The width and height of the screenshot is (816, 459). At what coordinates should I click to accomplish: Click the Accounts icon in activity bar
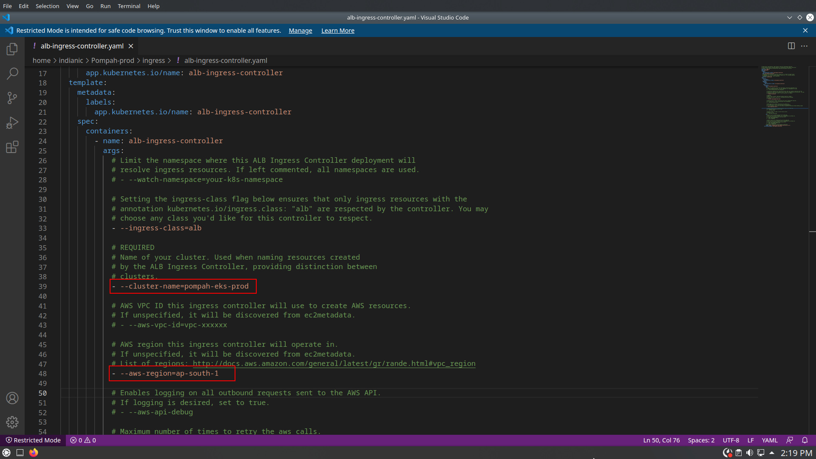click(12, 398)
